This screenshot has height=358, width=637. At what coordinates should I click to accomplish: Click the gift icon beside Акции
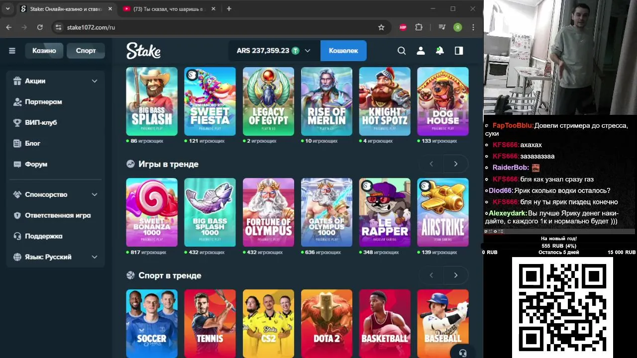(x=17, y=81)
